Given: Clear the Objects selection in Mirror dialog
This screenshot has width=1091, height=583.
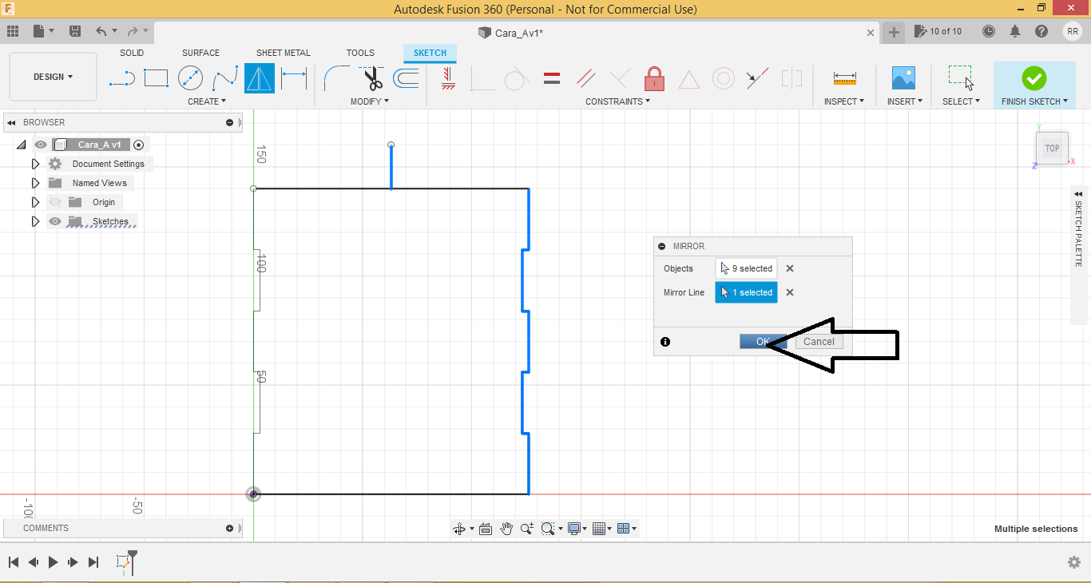Looking at the screenshot, I should 790,268.
